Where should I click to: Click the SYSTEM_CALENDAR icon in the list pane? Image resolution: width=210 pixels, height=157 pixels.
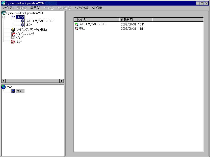pyautogui.click(x=76, y=24)
